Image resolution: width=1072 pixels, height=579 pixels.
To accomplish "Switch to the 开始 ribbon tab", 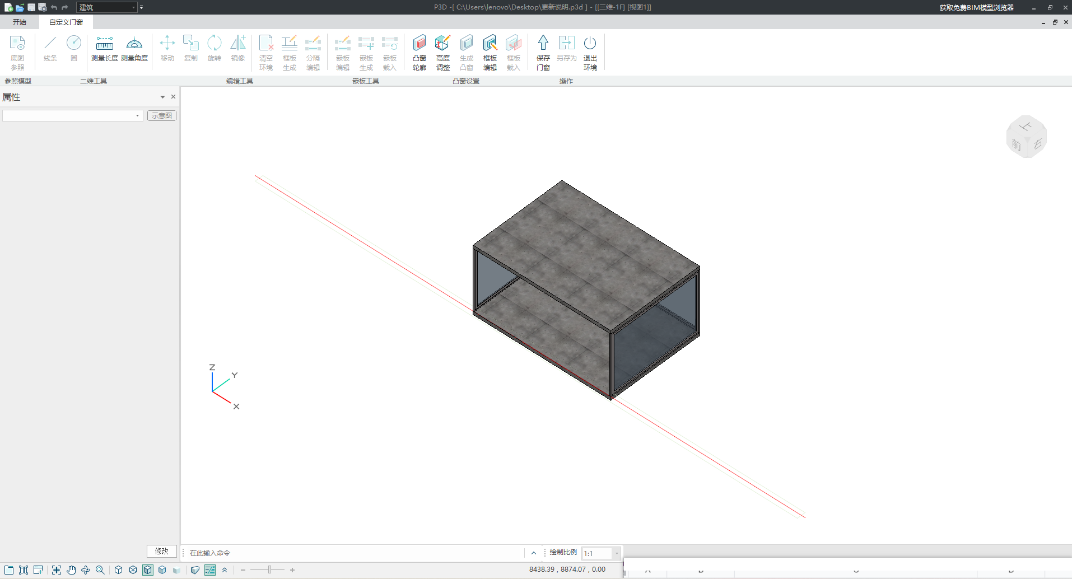I will 20,22.
